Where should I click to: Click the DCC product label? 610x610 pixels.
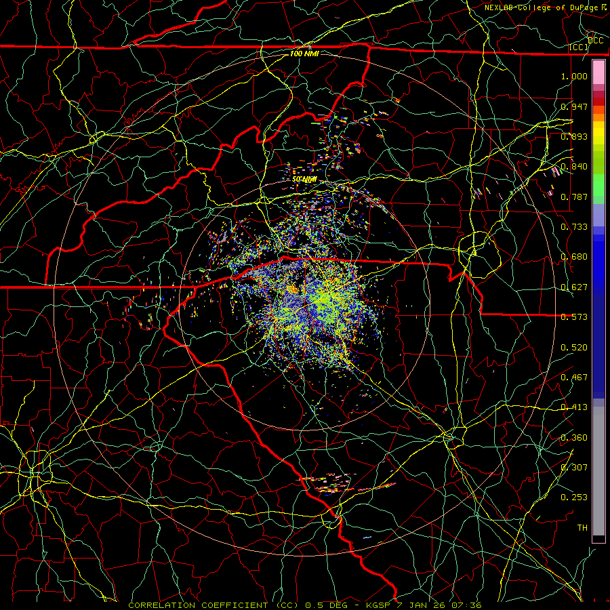(x=595, y=41)
